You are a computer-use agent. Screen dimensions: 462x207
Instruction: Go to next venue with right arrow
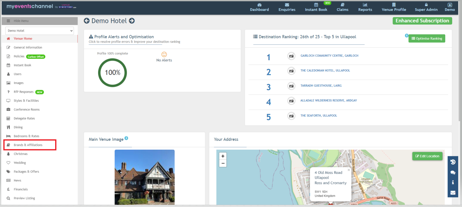(132, 21)
